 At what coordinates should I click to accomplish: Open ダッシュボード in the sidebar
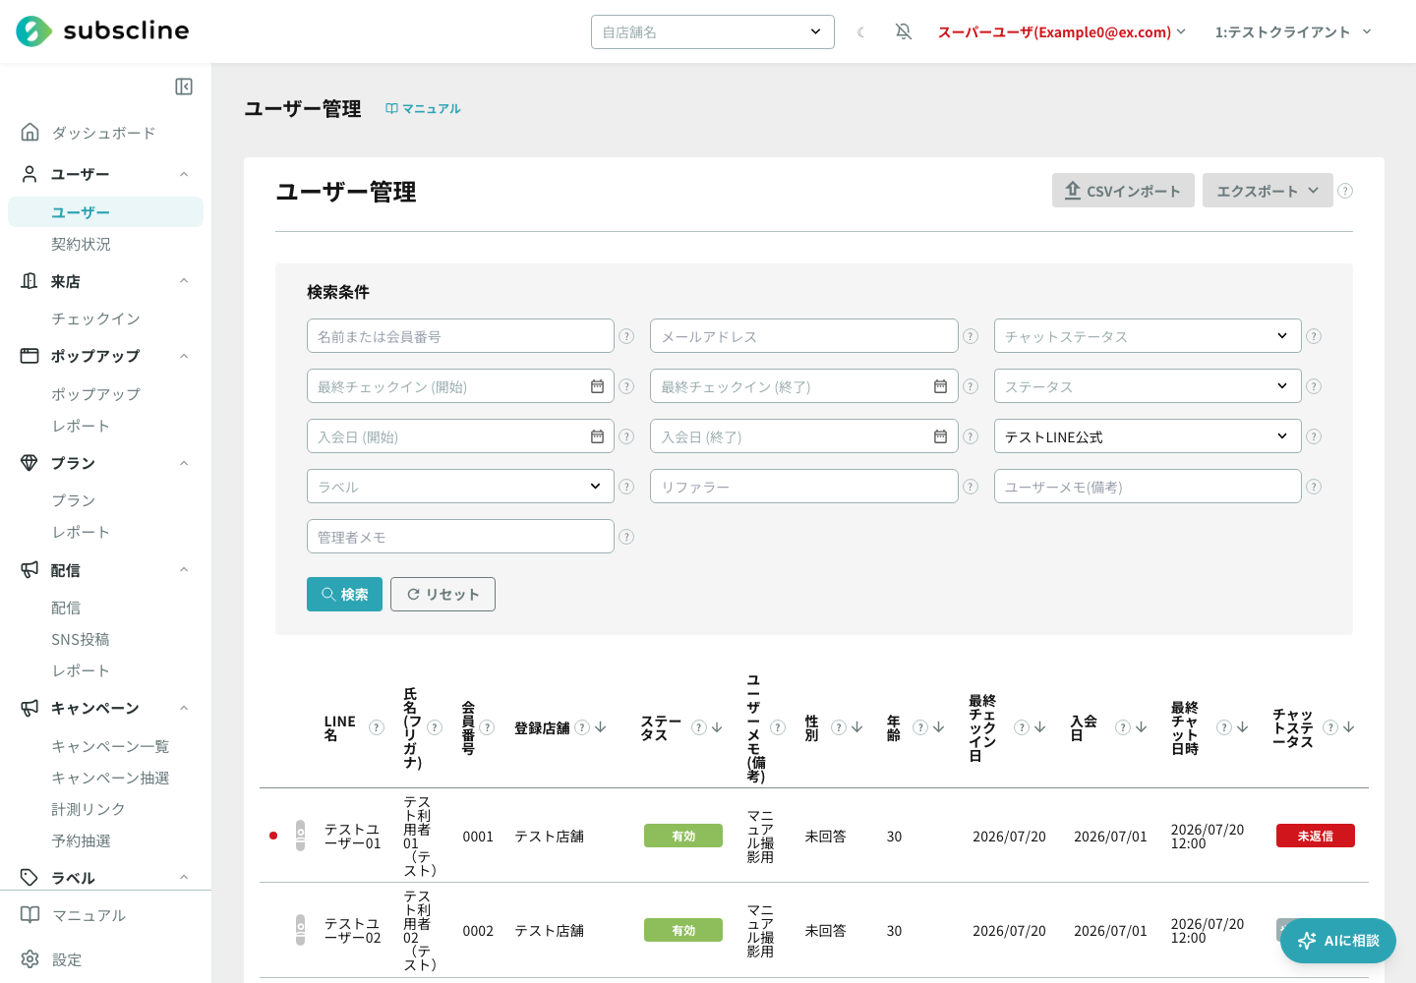coord(105,133)
